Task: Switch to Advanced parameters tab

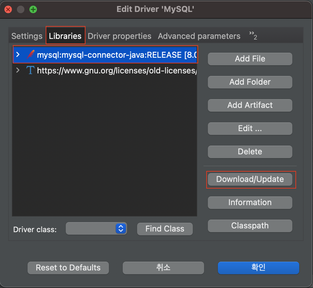Action: click(199, 36)
